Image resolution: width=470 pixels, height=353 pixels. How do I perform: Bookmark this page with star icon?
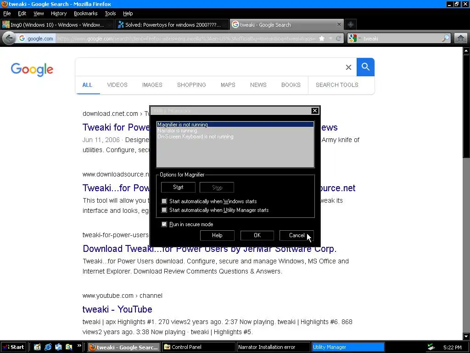322,39
